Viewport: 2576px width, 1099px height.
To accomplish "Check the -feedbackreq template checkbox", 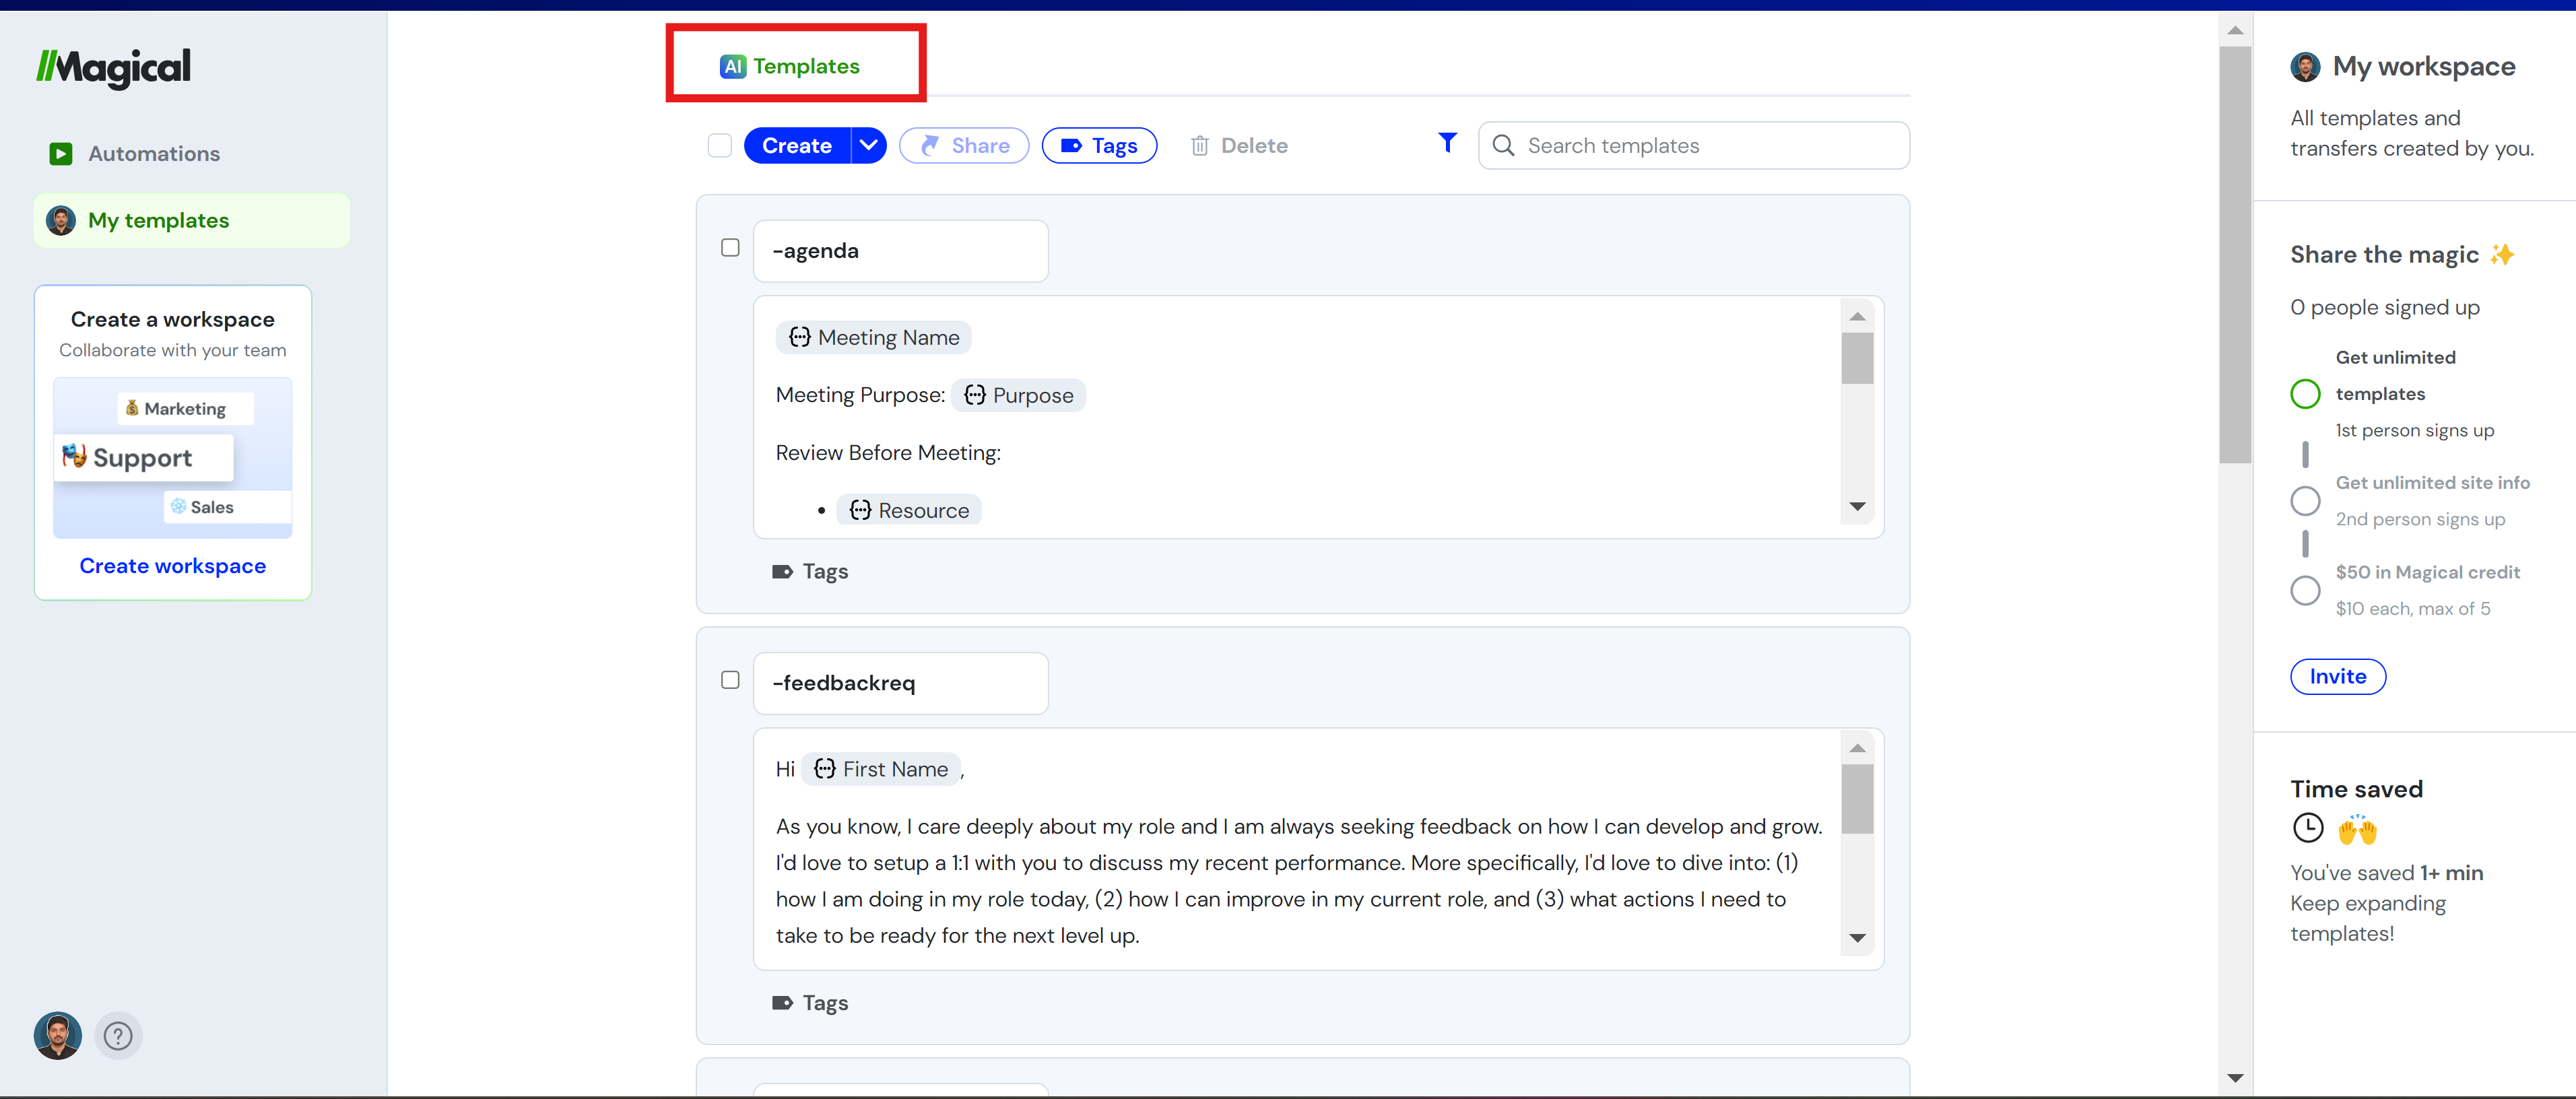I will pos(730,680).
